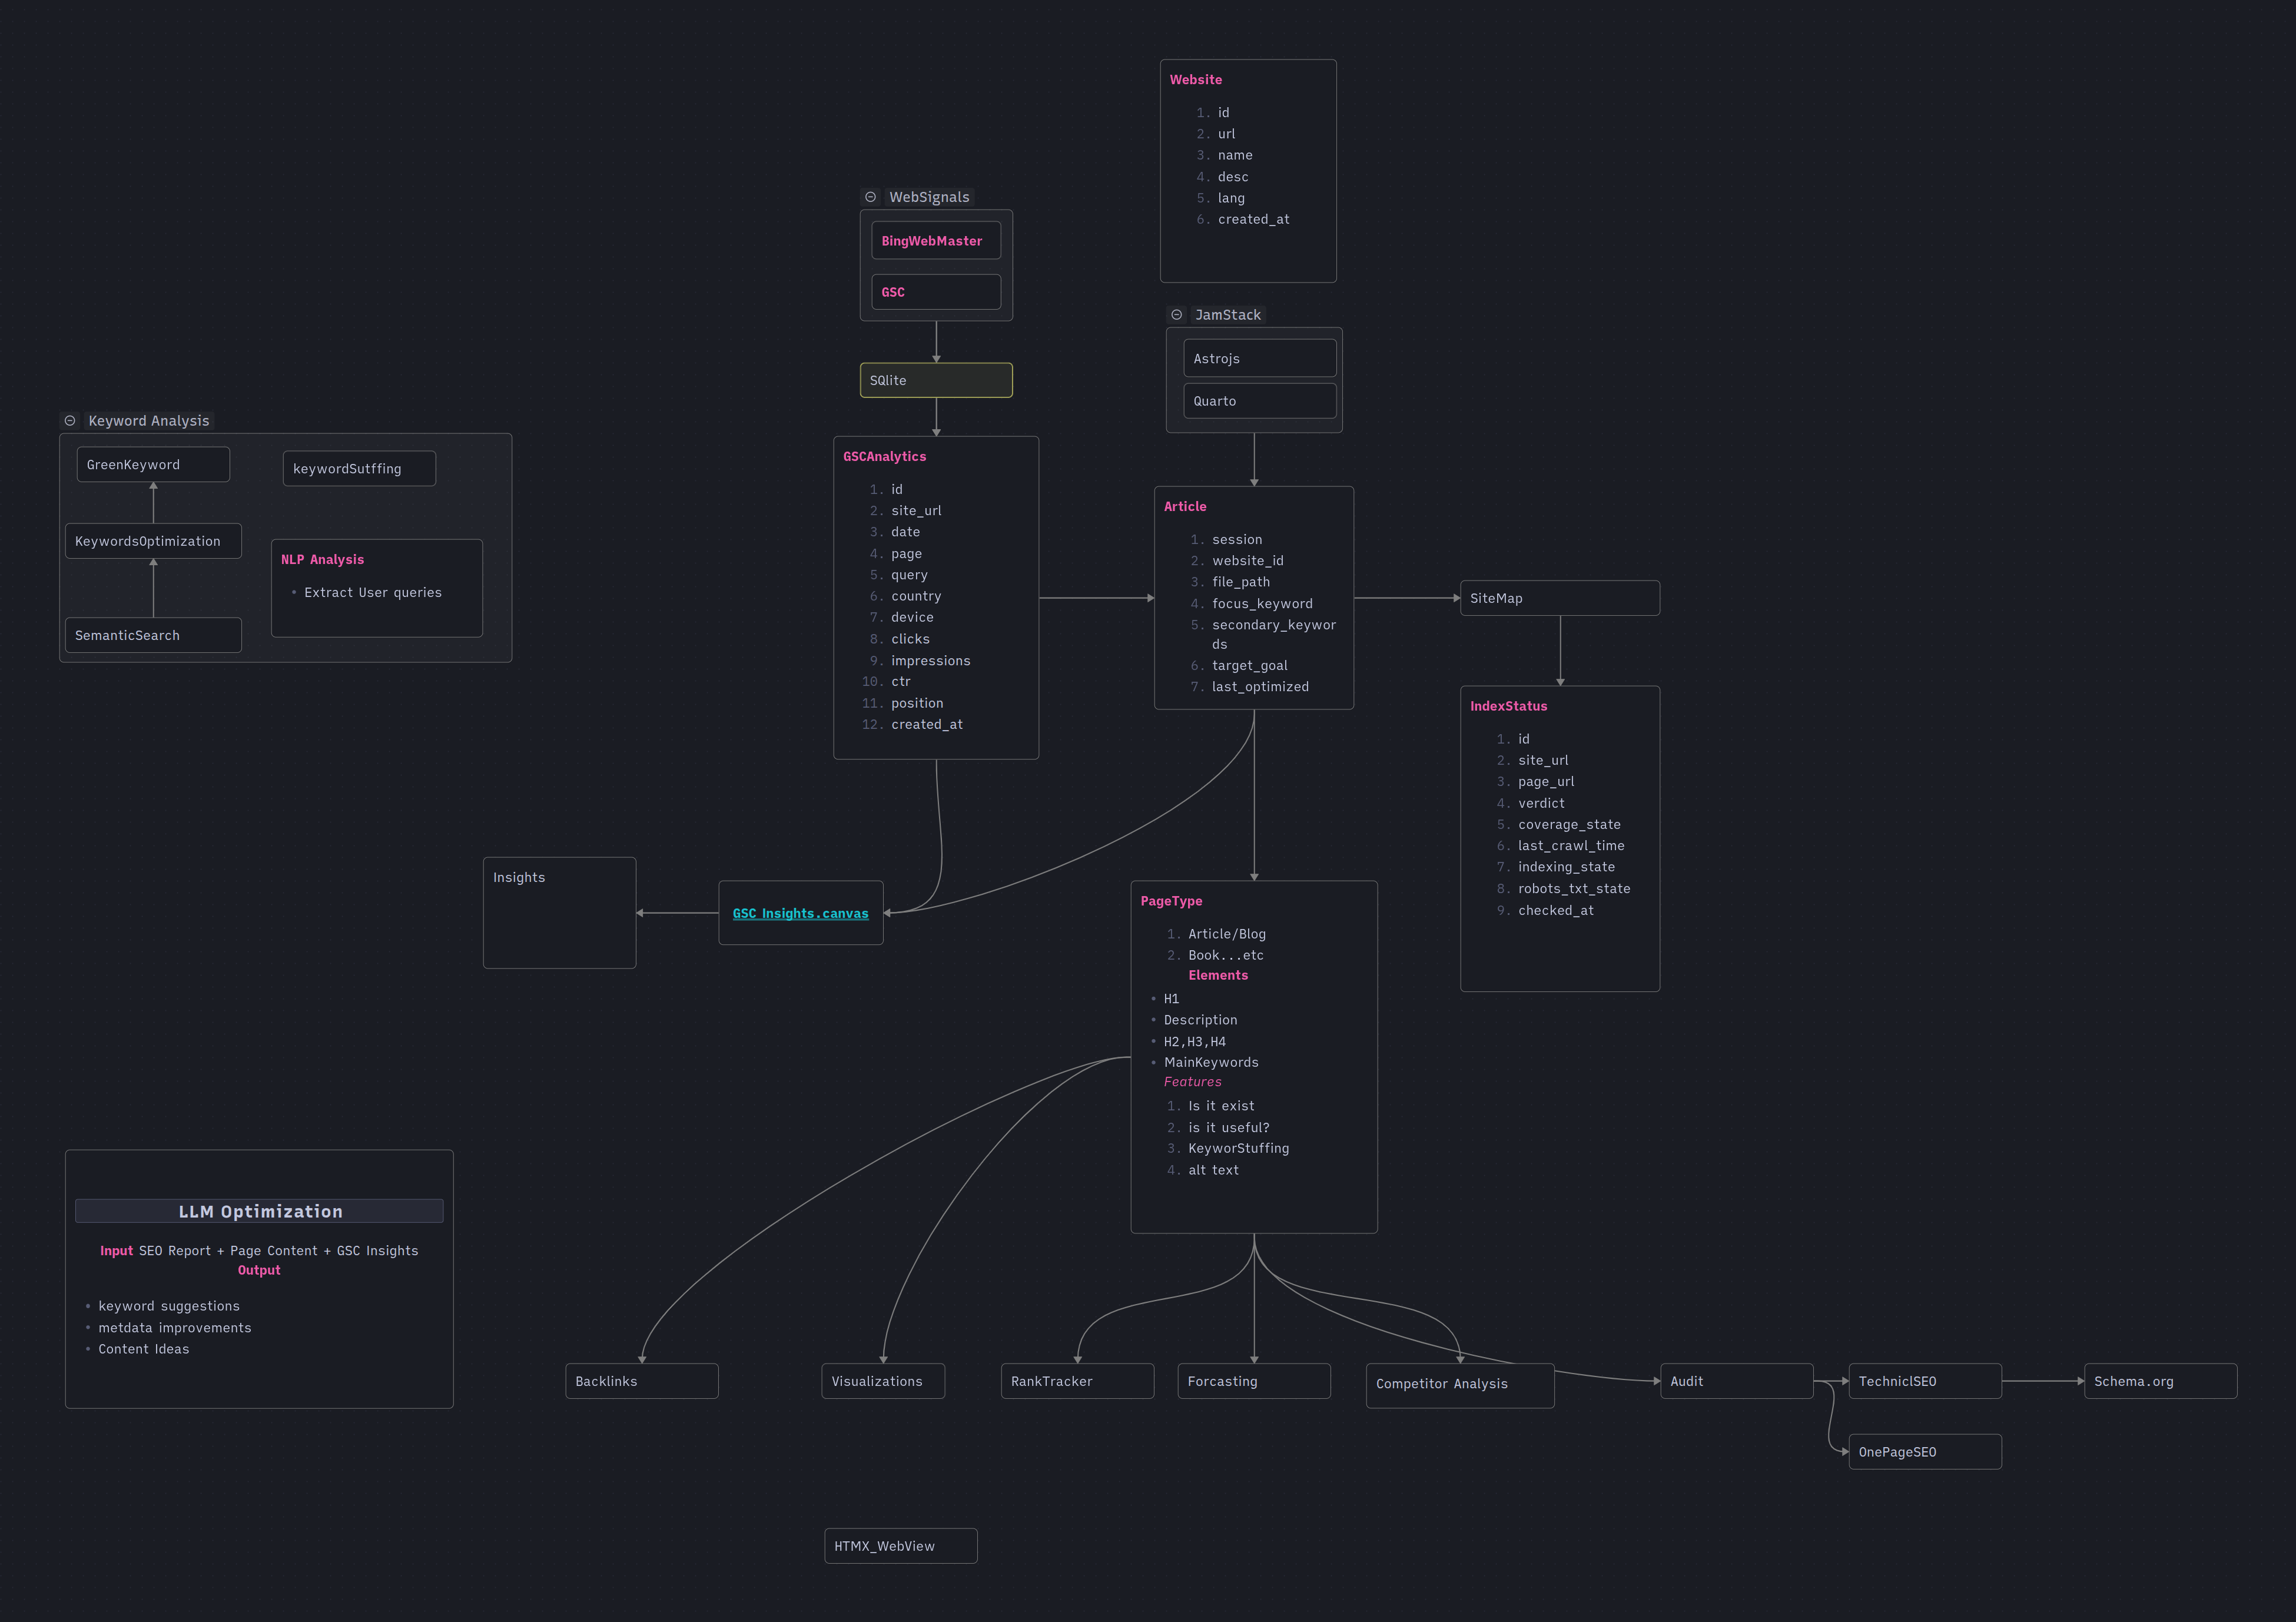This screenshot has height=1622, width=2296.
Task: Select the keywordSutffing node
Action: click(x=359, y=468)
